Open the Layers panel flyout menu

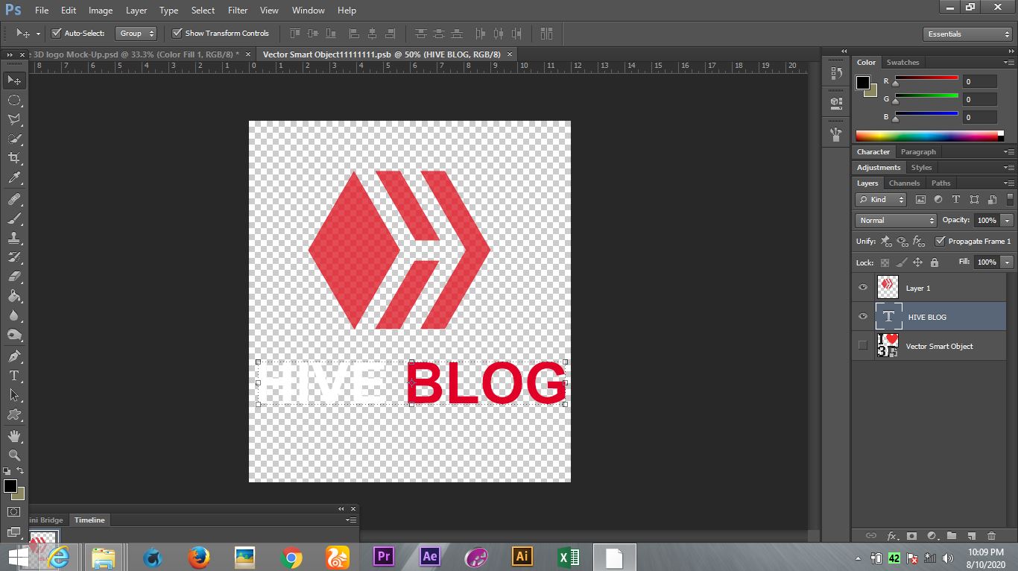click(x=1009, y=183)
